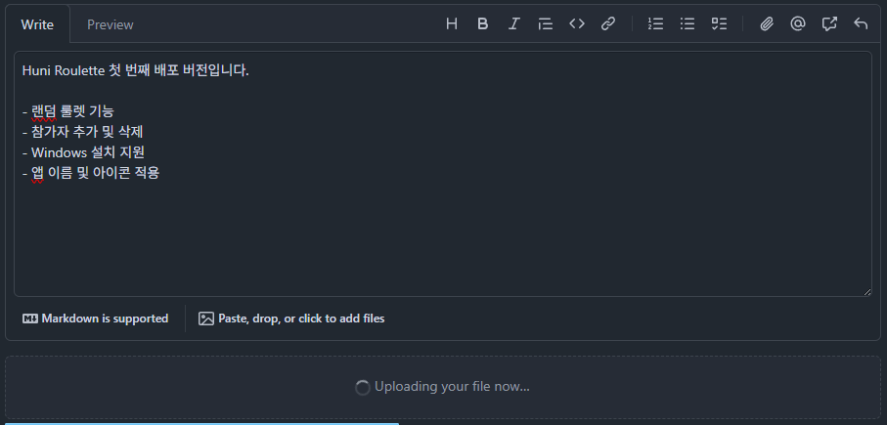Click the line 'Huni Roulette 첫 번째 배포 버전입니다.'

tap(136, 71)
